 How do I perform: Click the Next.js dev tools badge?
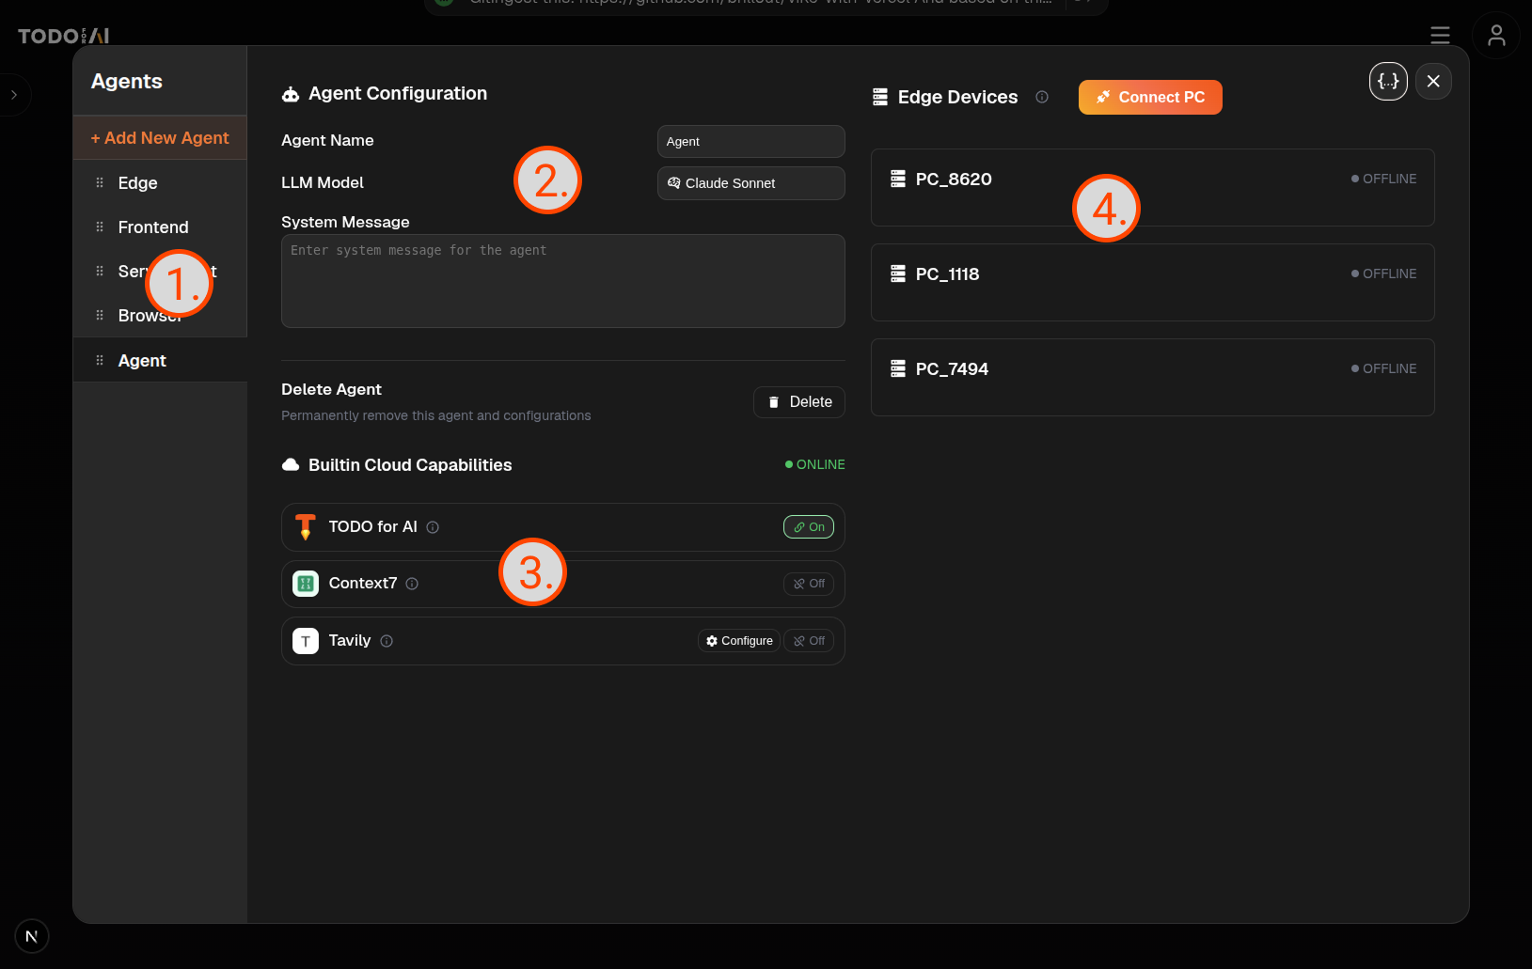tap(32, 936)
